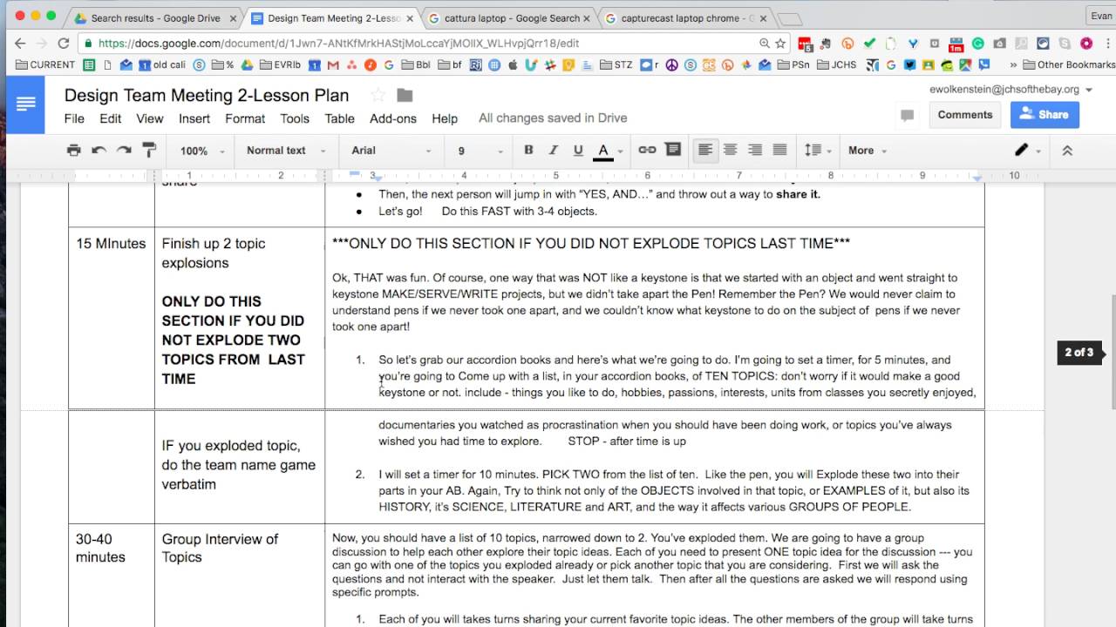Open the editing mode dropdown arrow
Image resolution: width=1116 pixels, height=627 pixels.
pos(1038,152)
